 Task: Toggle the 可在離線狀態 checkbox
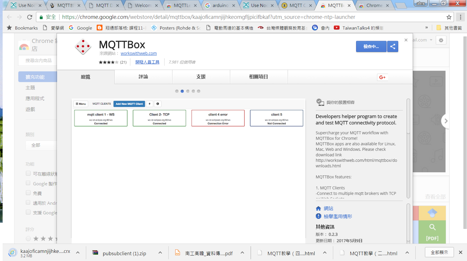[x=28, y=173]
